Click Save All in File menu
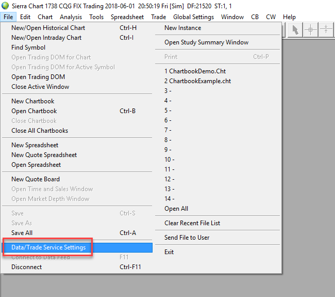Screen dimensions: 335x297 tap(22, 233)
